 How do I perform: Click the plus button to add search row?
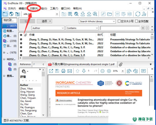(143, 28)
